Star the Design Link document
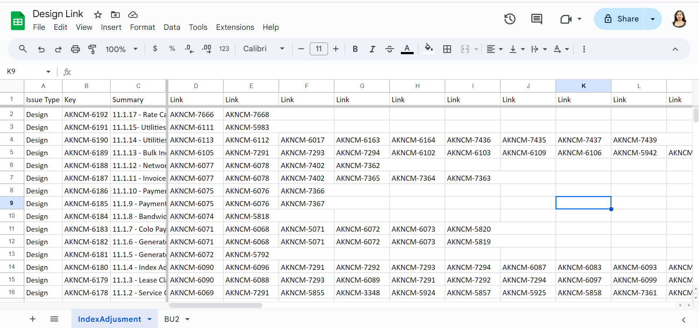Screen dimensions: 699x328 tap(98, 15)
